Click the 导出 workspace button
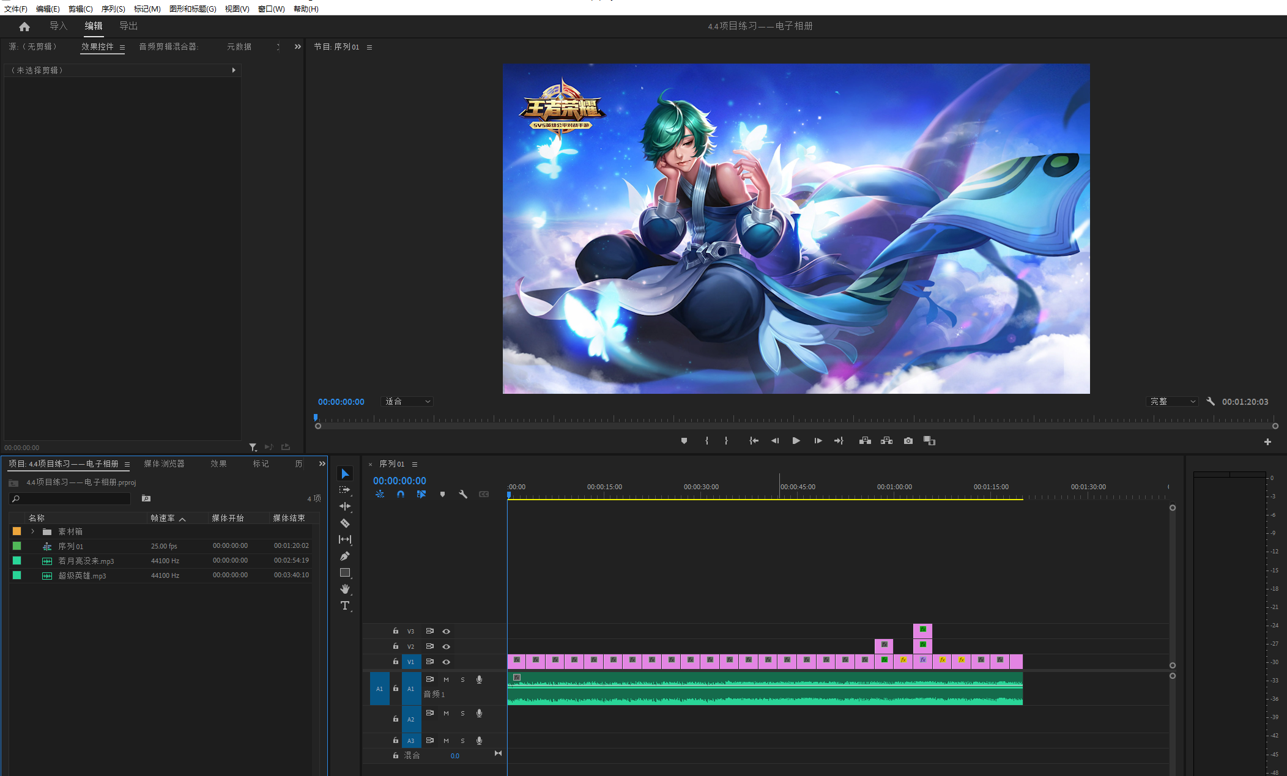 coord(128,26)
